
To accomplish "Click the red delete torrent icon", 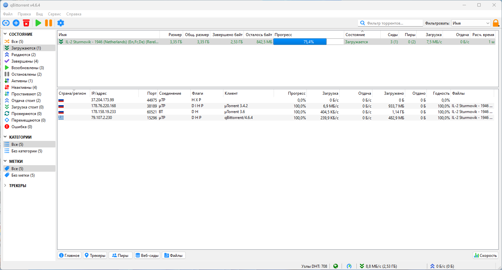I will pyautogui.click(x=26, y=23).
